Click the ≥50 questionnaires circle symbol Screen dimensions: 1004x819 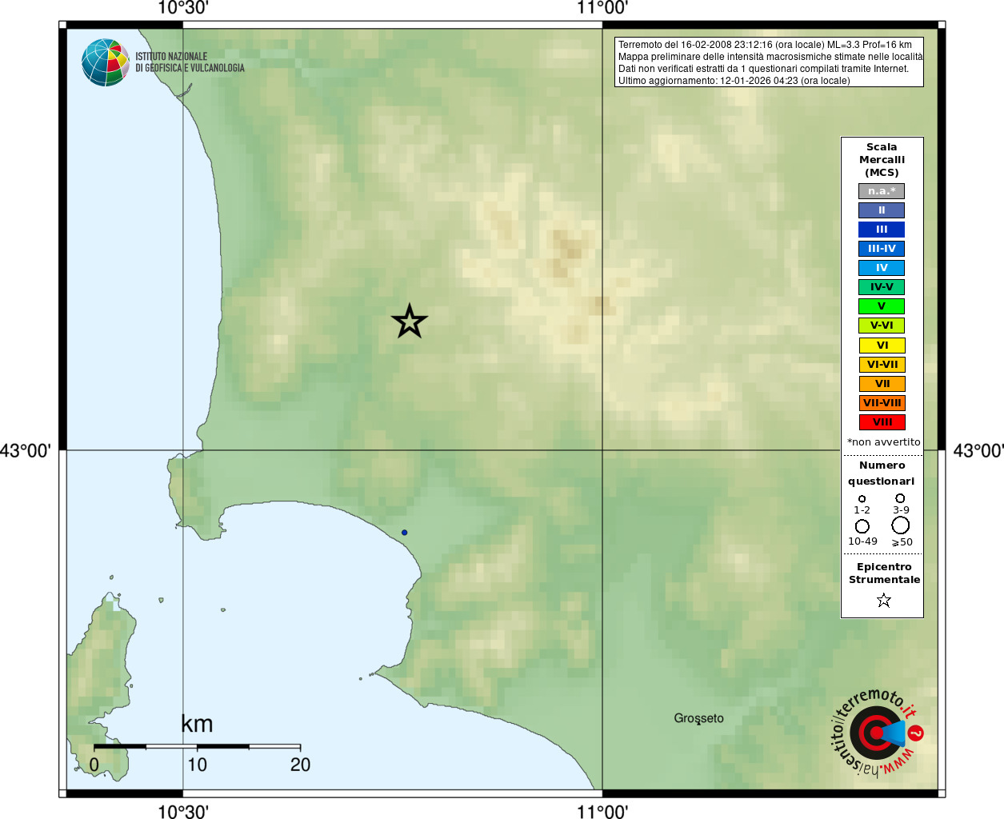point(901,525)
